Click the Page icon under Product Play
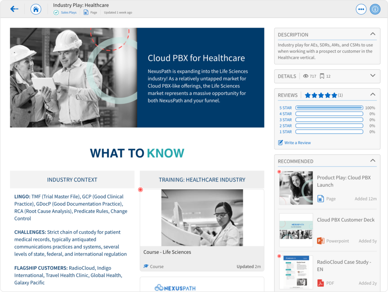 pos(321,199)
